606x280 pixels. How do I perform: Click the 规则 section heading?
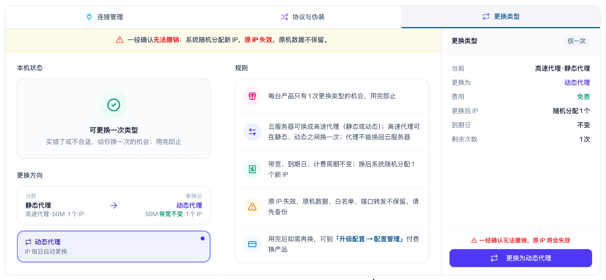(241, 68)
